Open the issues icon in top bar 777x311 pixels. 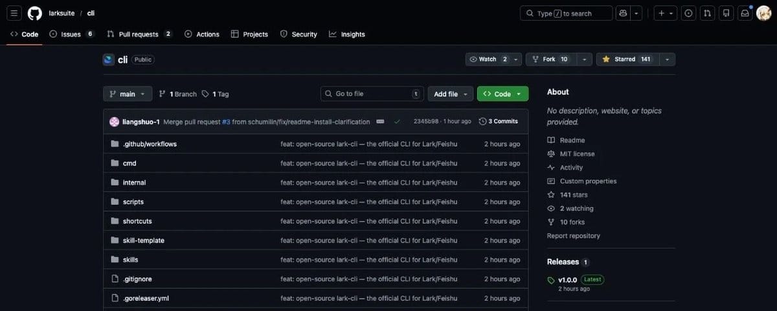point(688,13)
